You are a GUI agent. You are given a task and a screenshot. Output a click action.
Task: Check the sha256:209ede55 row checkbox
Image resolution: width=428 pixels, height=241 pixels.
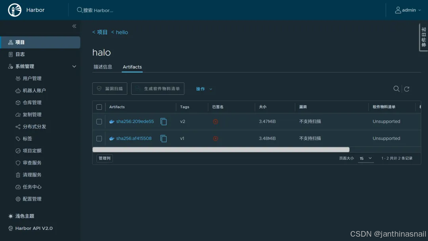tap(99, 122)
